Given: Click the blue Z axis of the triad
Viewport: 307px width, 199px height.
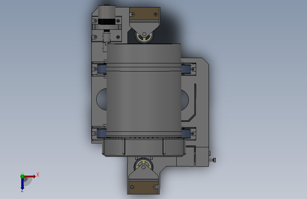Looking at the screenshot, I should [22, 184].
